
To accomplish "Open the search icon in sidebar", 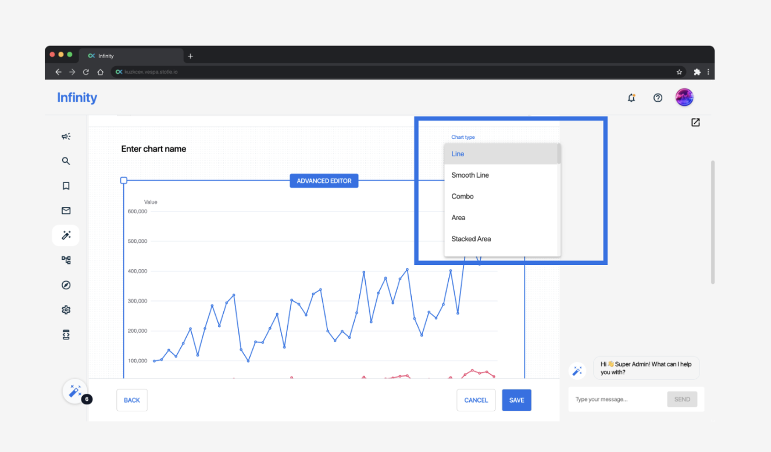I will (66, 161).
